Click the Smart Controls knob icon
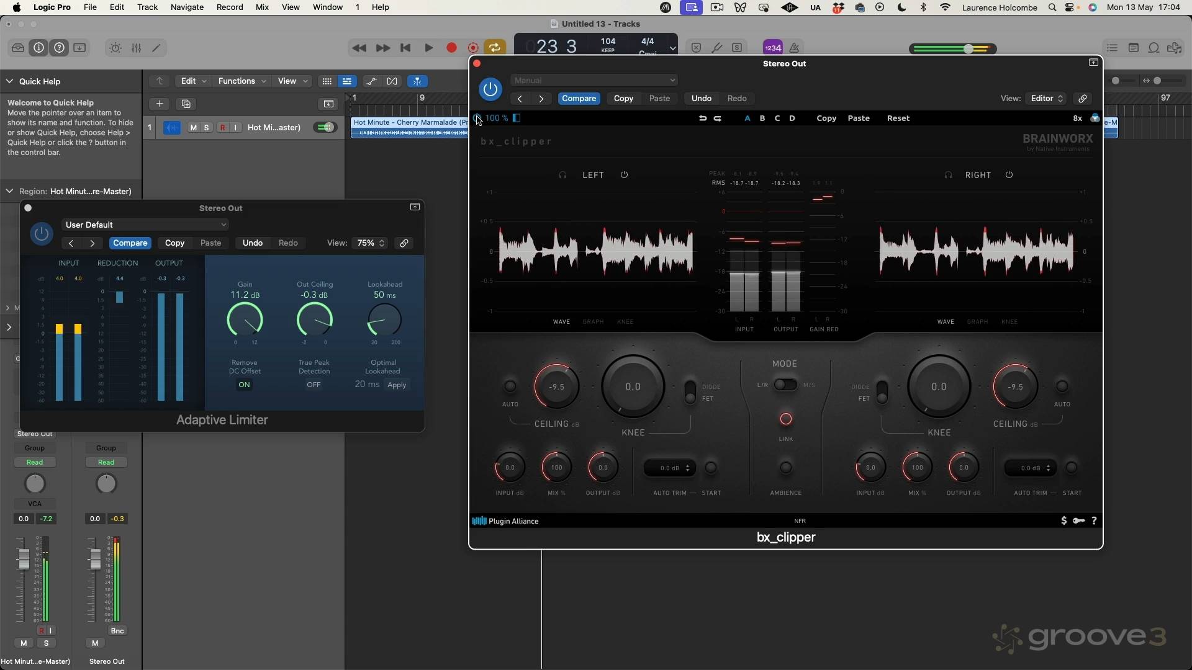Screen dimensions: 1192x670 click(x=115, y=48)
